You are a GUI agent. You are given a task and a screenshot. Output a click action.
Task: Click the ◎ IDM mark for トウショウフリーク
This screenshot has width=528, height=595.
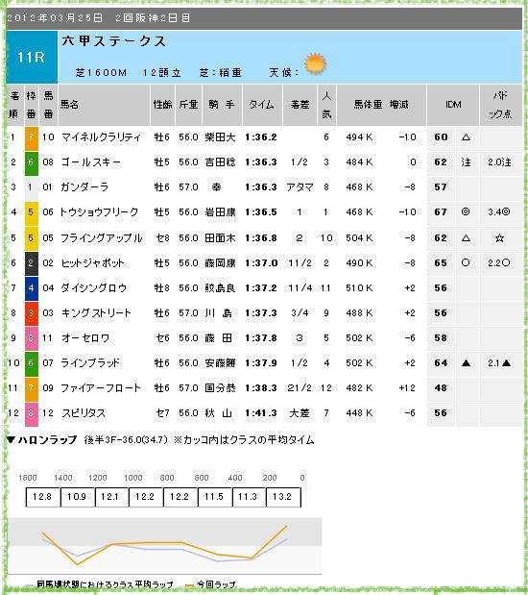coord(466,212)
